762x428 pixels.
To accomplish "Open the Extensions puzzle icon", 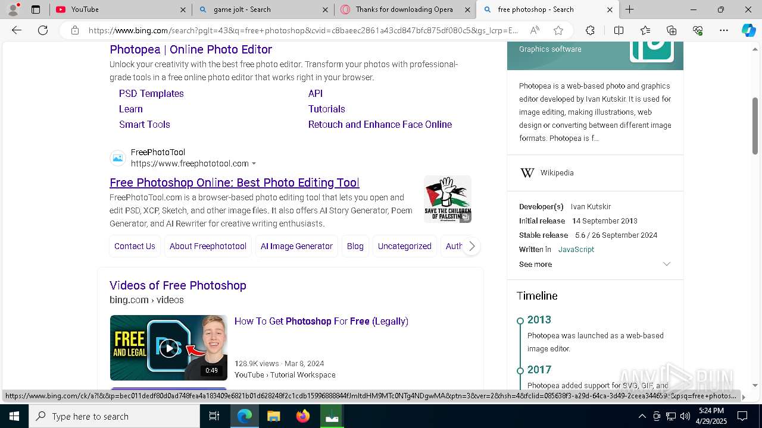I will tap(590, 30).
